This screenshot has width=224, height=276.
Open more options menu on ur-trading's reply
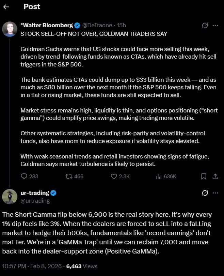coord(215,193)
